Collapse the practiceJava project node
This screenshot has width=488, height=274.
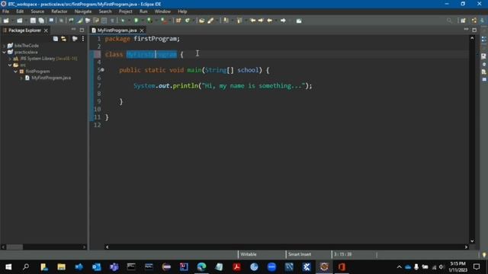(x=4, y=53)
